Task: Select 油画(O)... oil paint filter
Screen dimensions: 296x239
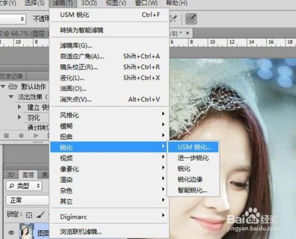Action: tap(109, 89)
